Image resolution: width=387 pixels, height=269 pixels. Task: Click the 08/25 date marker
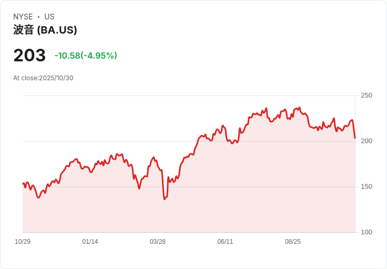pos(293,242)
